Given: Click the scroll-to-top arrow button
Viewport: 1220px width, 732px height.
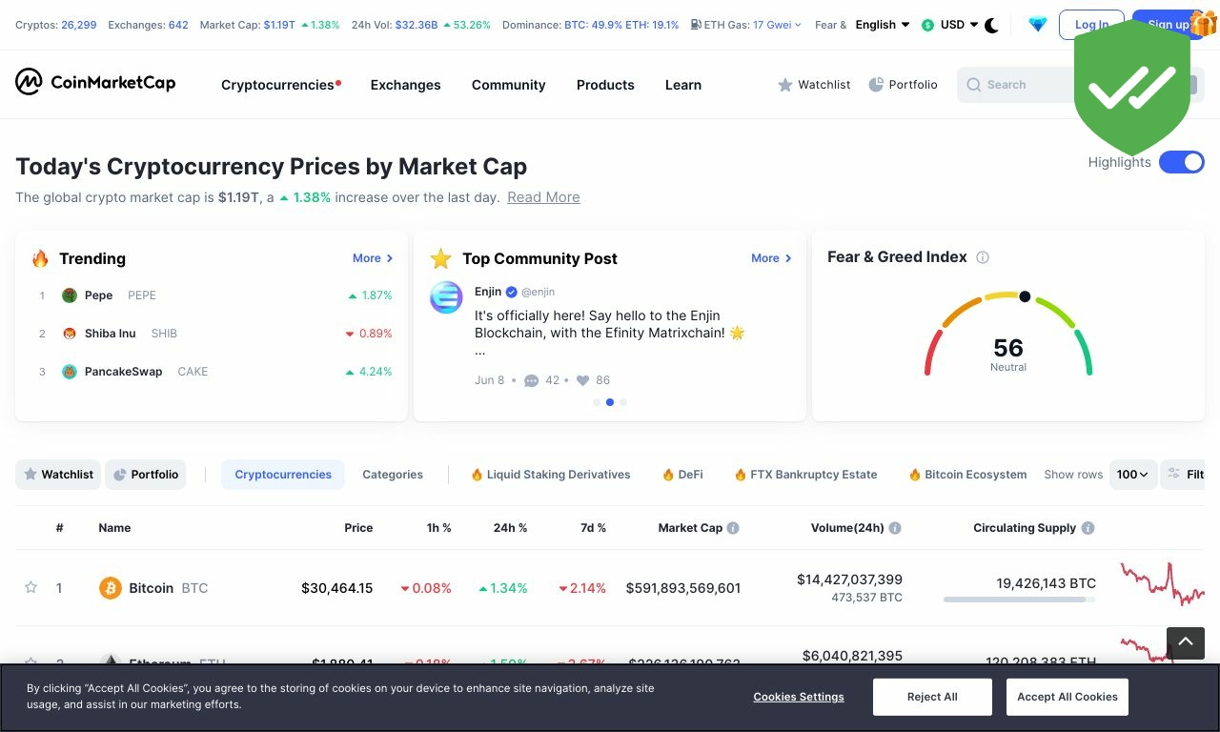Looking at the screenshot, I should 1186,642.
